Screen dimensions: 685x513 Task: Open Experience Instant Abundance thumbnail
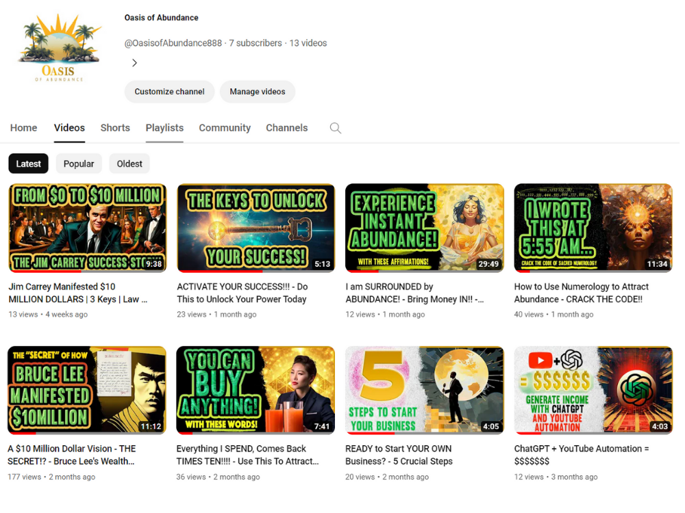click(425, 228)
